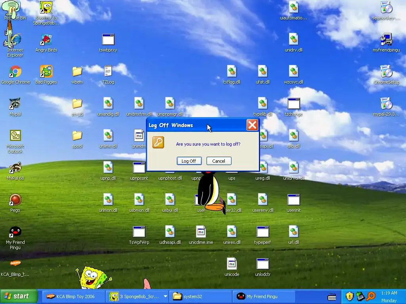Select the unires.dll file

[x=232, y=235]
